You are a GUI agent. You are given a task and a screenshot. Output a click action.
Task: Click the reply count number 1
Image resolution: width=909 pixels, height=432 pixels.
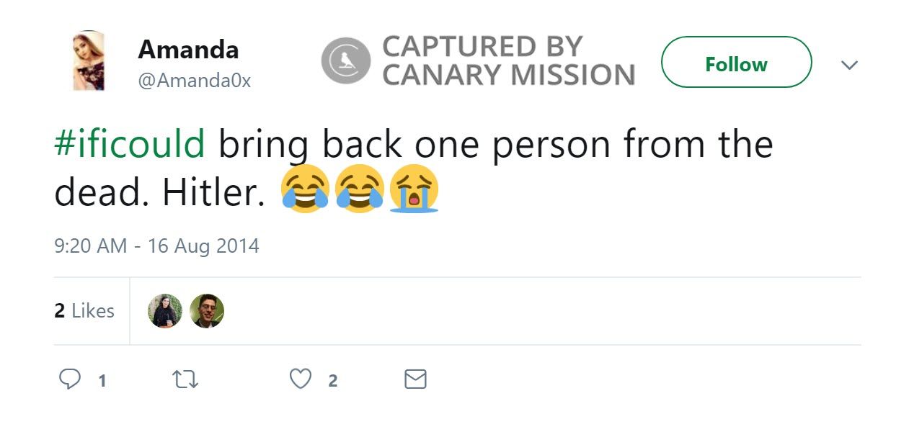102,381
